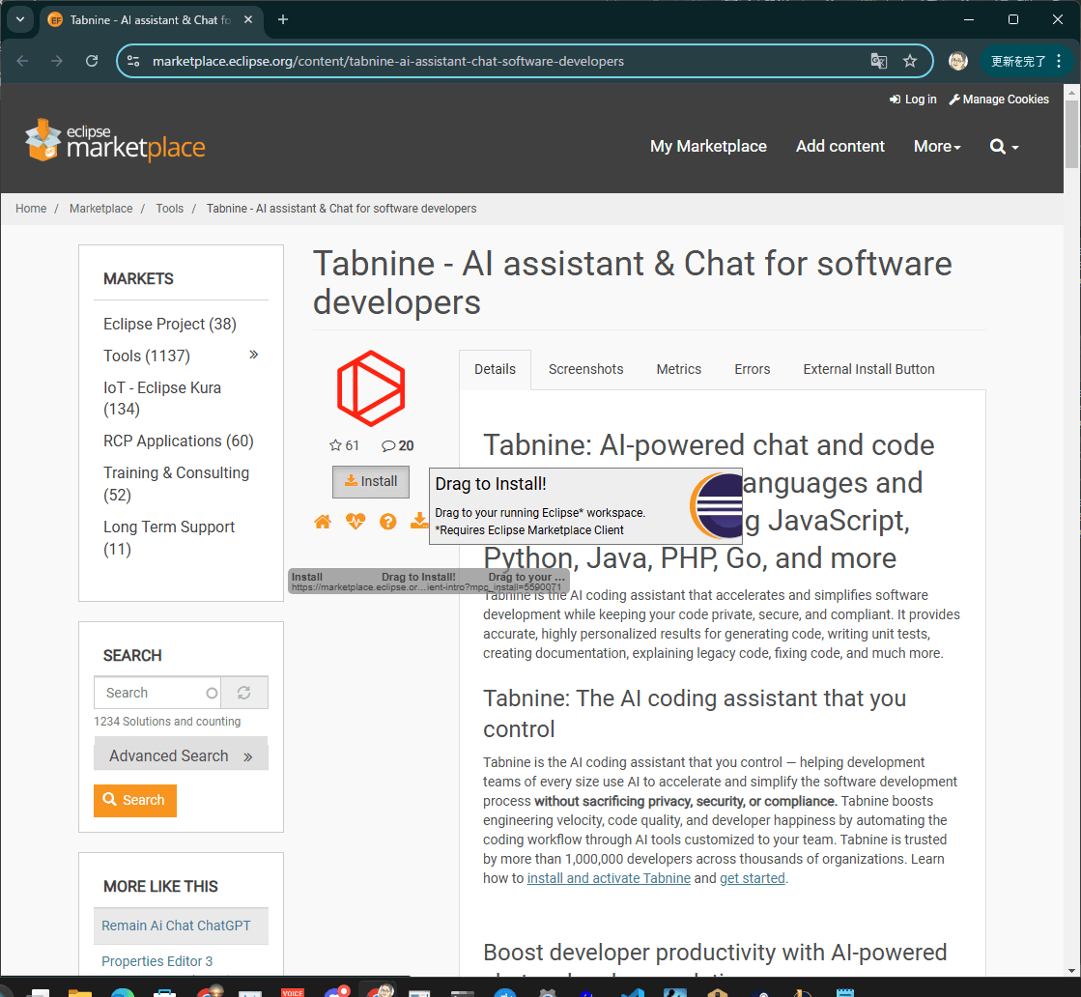Open the More dropdown in the navigation
This screenshot has height=997, width=1081.
tap(937, 147)
